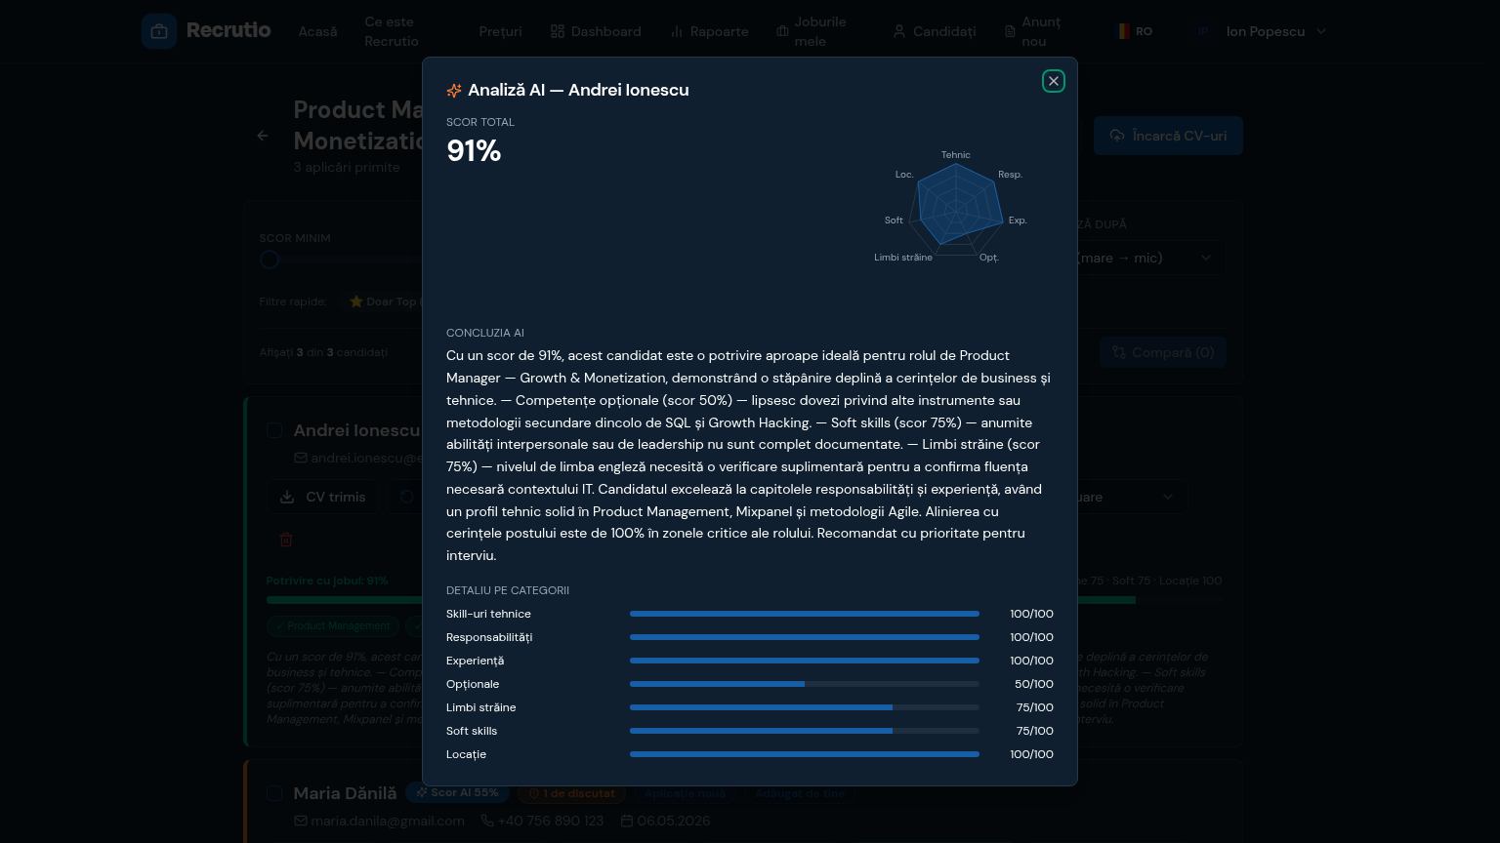Click the Limbi străine 75/100 progress bar
1500x843 pixels.
(805, 707)
